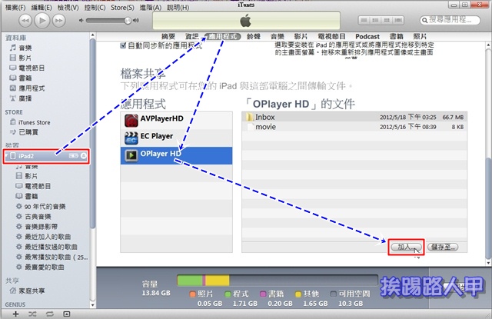Switch to the 書籍 device tab
The width and height of the screenshot is (492, 319).
(397, 37)
